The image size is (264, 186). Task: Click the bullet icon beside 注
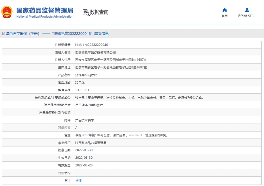[66, 181]
